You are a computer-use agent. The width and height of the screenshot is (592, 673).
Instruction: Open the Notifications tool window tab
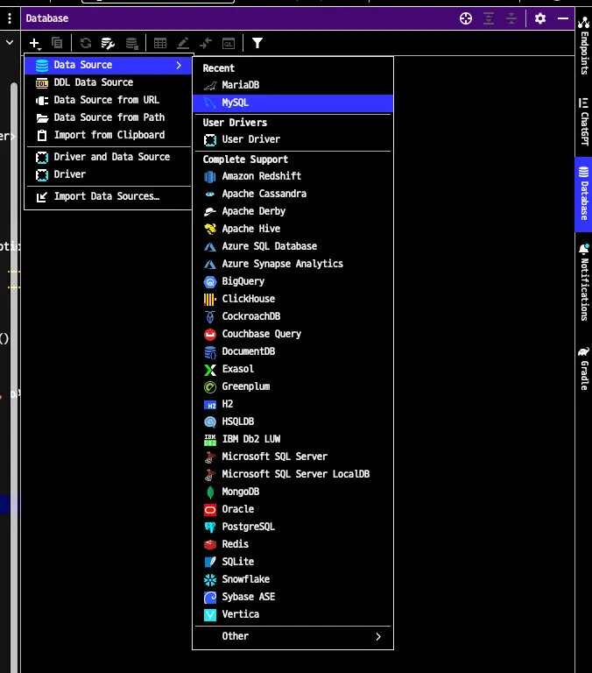(x=584, y=282)
